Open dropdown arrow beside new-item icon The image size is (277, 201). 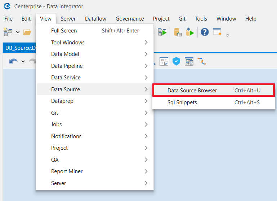[x=18, y=32]
